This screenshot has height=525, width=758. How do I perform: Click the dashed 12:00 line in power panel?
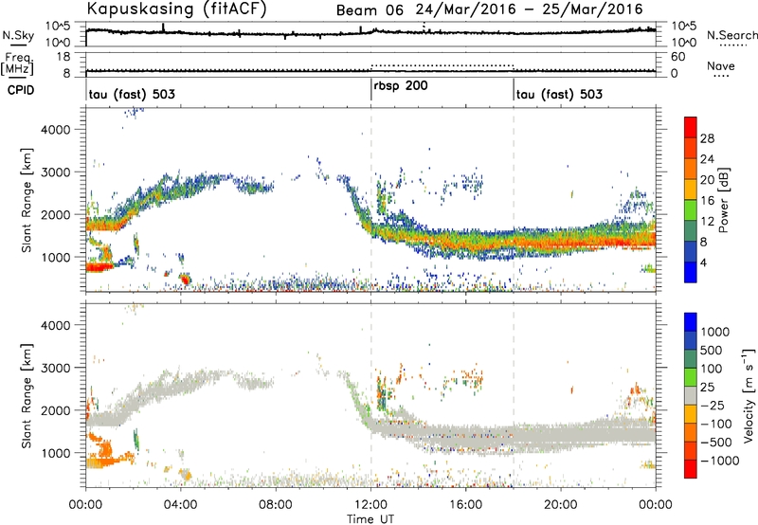click(370, 200)
